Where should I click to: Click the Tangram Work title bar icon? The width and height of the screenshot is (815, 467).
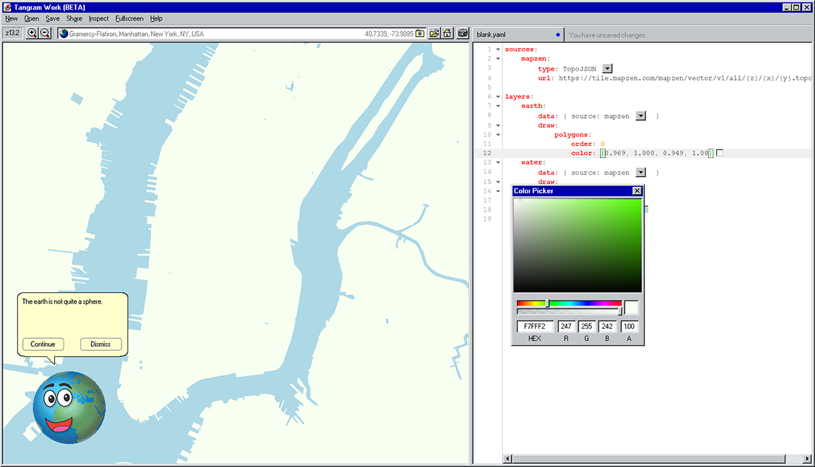point(8,7)
